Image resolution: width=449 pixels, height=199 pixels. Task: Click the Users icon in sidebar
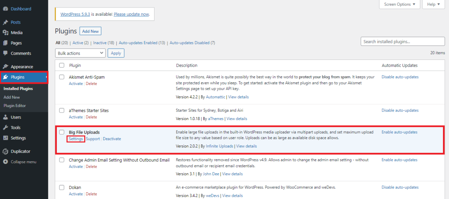[x=6, y=117]
